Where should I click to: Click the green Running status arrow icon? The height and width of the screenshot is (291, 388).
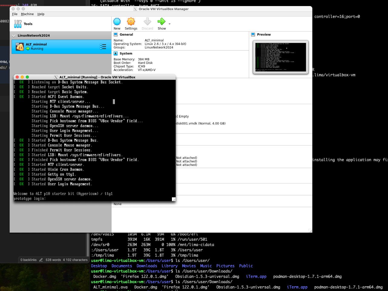28,48
